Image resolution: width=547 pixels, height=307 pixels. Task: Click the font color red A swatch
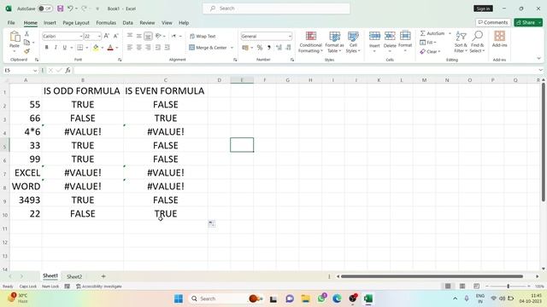(x=110, y=48)
